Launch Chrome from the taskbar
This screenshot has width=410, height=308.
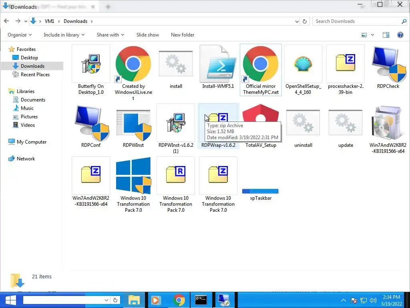(x=179, y=300)
